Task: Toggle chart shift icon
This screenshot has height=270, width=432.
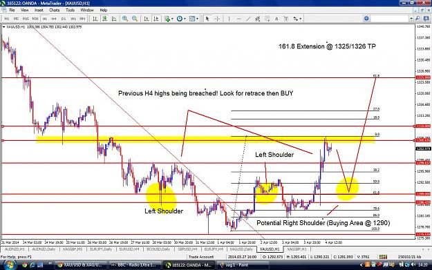Action: pos(156,19)
